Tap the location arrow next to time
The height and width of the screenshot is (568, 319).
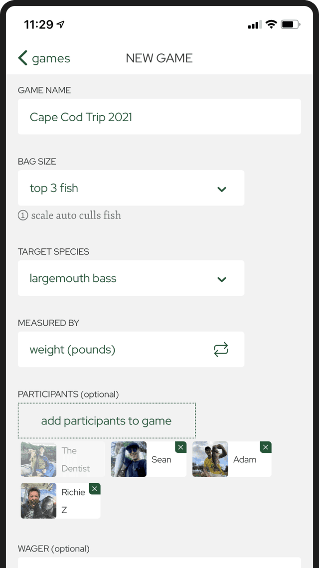coord(60,24)
